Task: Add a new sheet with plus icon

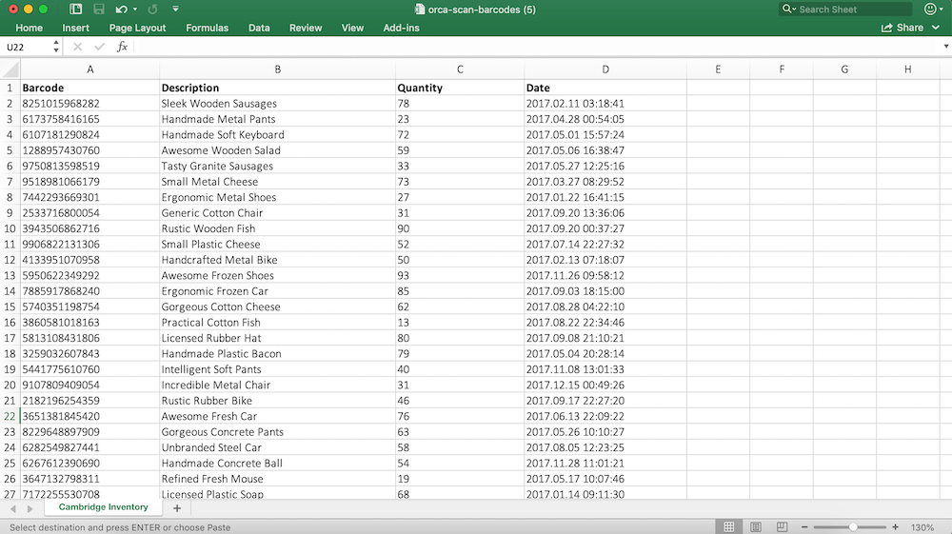Action: [176, 508]
